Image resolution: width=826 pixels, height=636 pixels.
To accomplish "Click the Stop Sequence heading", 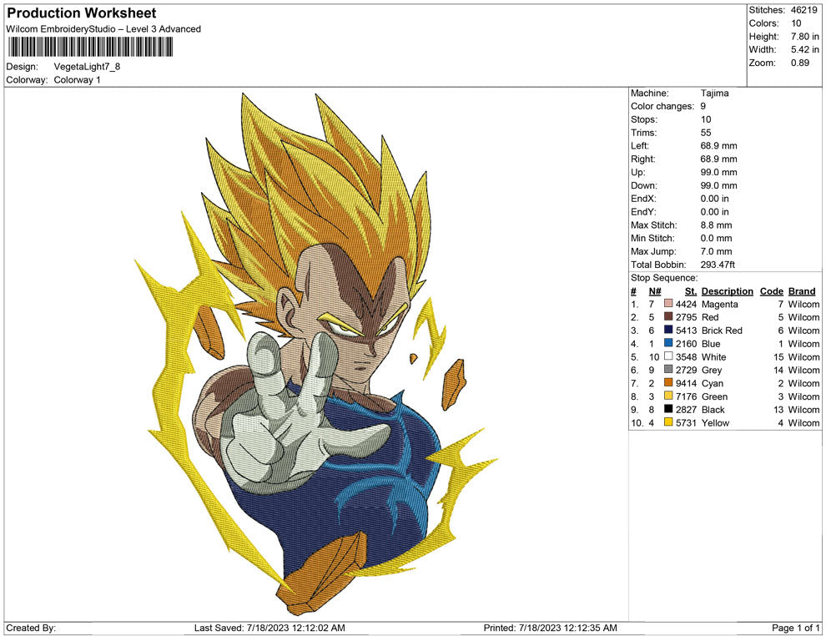I will [x=662, y=277].
